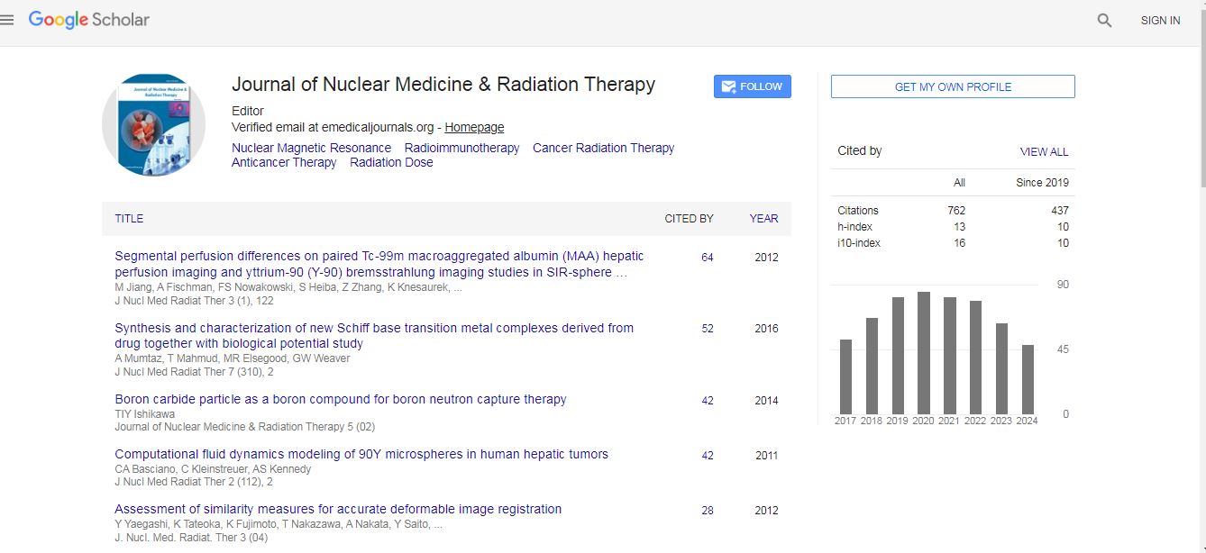Click the Google Scholar logo
Screen dimensions: 1206x553
tap(89, 20)
